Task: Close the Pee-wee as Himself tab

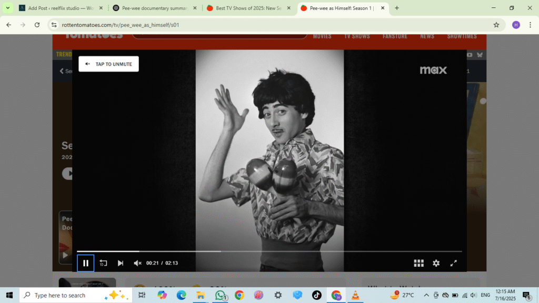Action: [x=383, y=8]
